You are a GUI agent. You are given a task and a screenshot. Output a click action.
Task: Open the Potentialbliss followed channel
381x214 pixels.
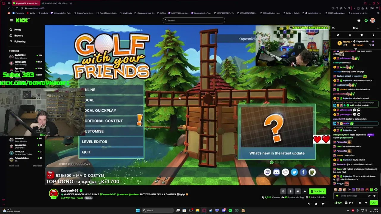[x=25, y=159]
